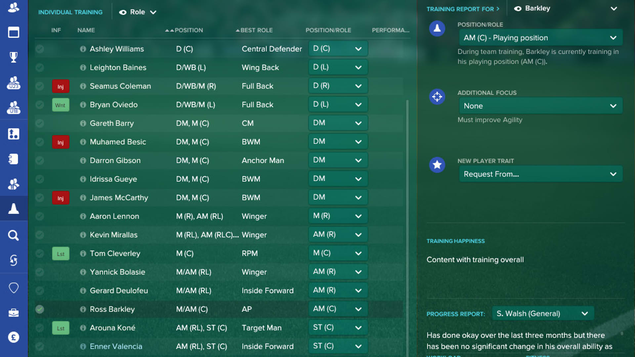This screenshot has width=635, height=357.
Task: Open Additional Focus None dropdown
Action: (541, 106)
